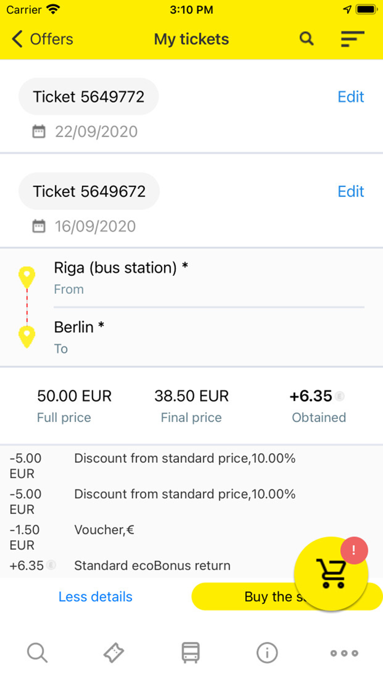Collapse with Less details link
The image size is (383, 681).
tap(95, 597)
